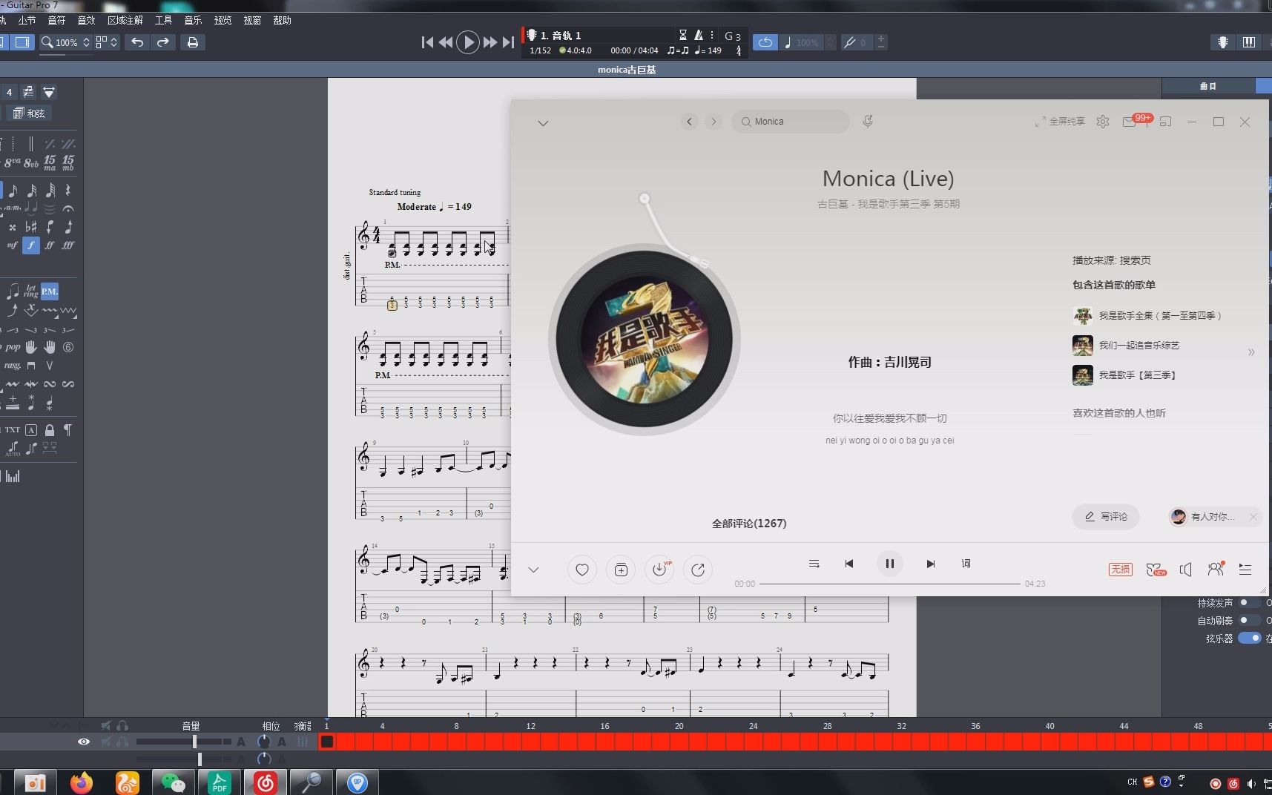This screenshot has height=795, width=1272.
Task: Go back in music player navigation
Action: click(x=690, y=122)
